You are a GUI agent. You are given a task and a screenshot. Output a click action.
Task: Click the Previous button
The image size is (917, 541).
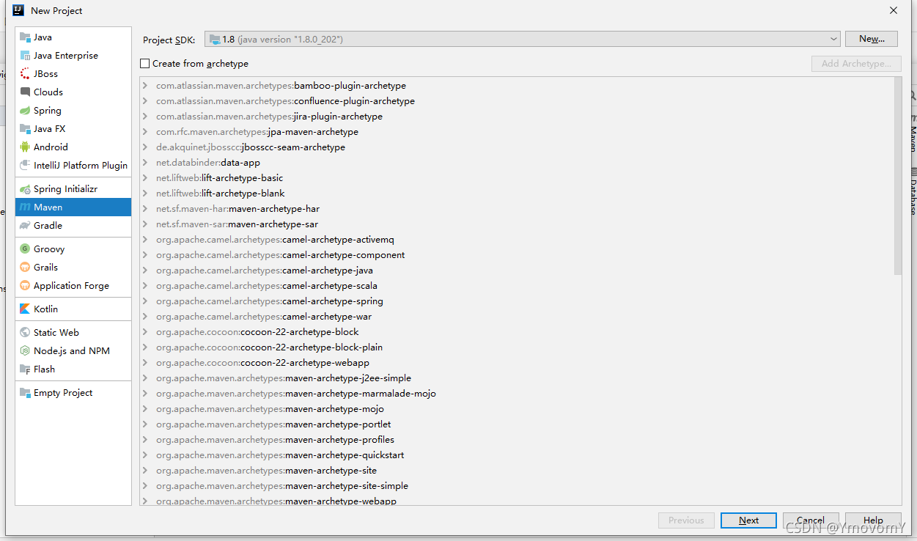click(686, 520)
